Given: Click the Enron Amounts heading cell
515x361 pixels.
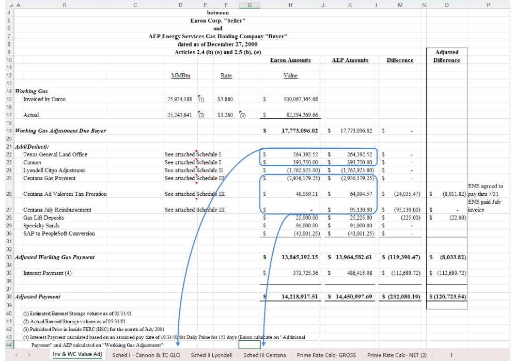Looking at the screenshot, I should click(x=290, y=60).
